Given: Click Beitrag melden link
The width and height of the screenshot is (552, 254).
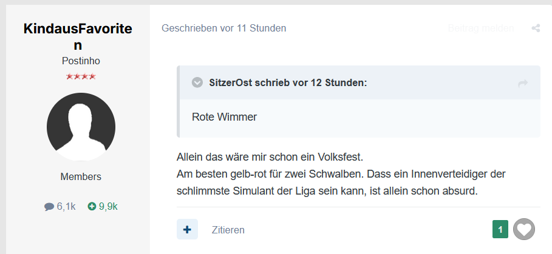Looking at the screenshot, I should (x=480, y=28).
